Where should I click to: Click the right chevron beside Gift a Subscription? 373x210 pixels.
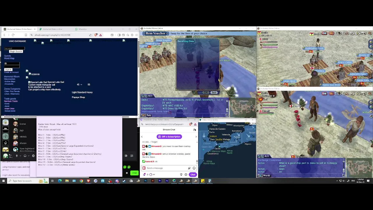pyautogui.click(x=196, y=136)
